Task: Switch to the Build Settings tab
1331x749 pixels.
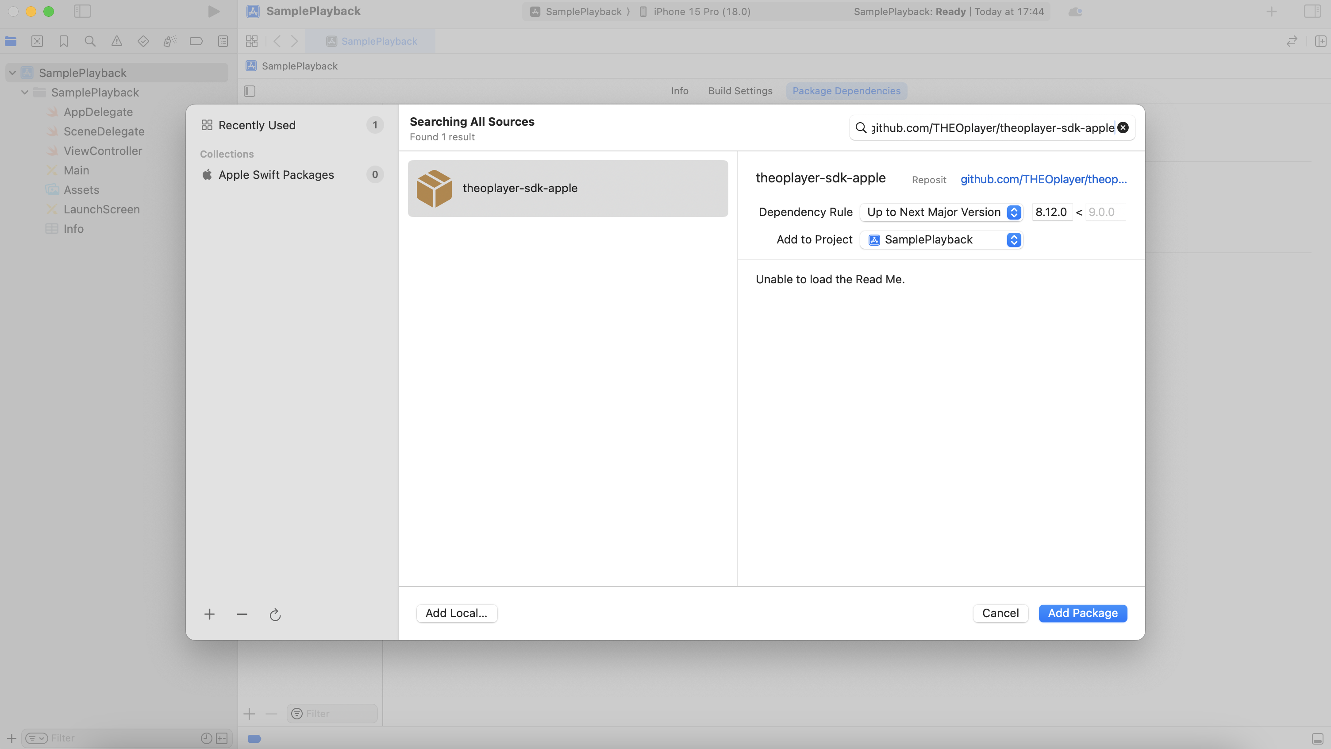Action: point(740,91)
